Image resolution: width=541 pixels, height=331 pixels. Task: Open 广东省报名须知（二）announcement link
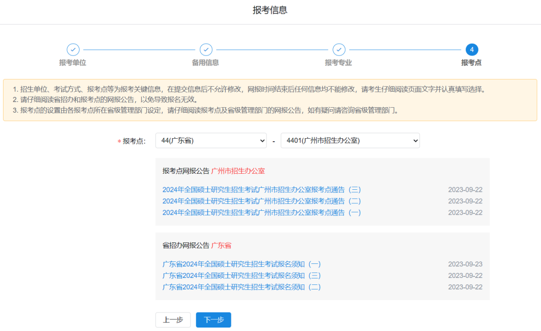click(x=241, y=287)
